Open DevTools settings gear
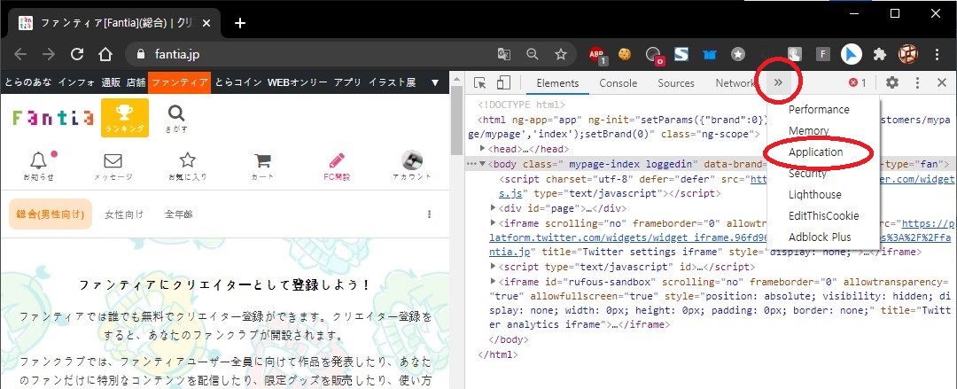Image resolution: width=957 pixels, height=389 pixels. 892,82
